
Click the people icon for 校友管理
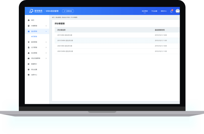coord(29,53)
